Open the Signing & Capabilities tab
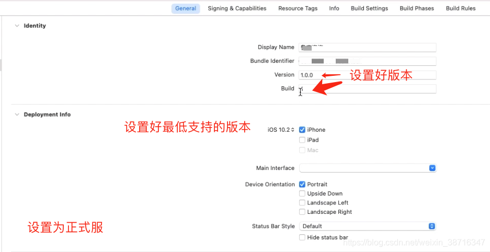490x252 pixels. tap(237, 8)
